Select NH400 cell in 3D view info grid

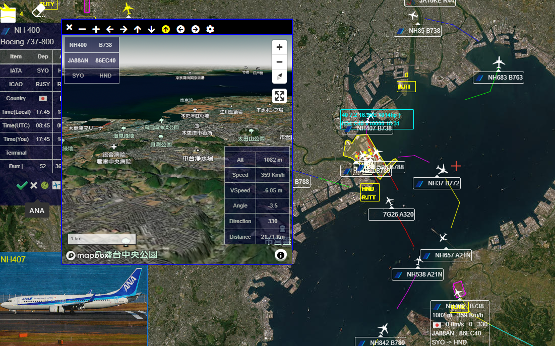pos(78,45)
